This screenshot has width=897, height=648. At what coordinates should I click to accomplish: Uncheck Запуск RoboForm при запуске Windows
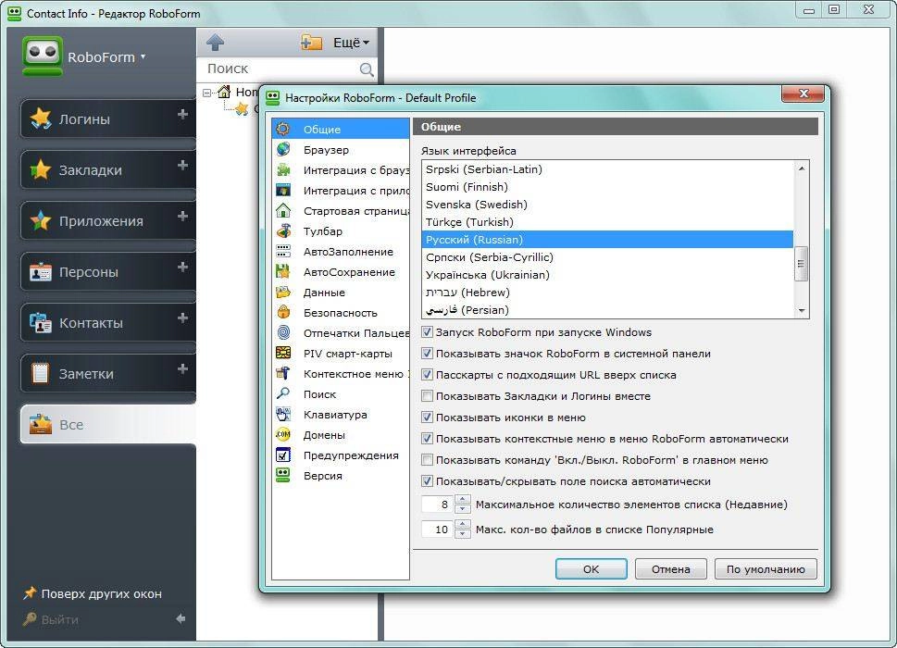point(427,331)
